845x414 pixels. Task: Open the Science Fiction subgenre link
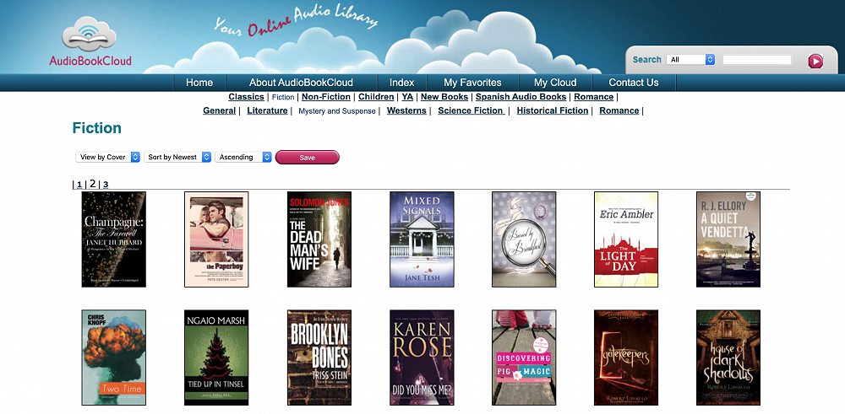point(471,110)
